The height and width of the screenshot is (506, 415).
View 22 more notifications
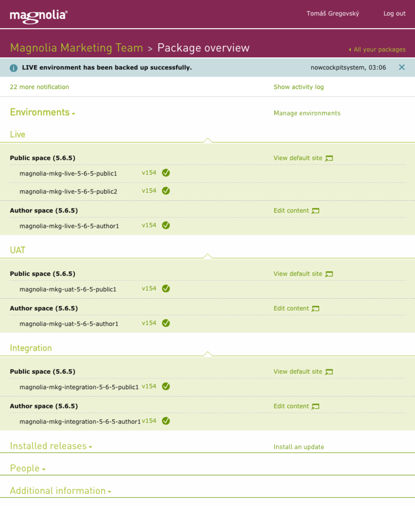39,87
